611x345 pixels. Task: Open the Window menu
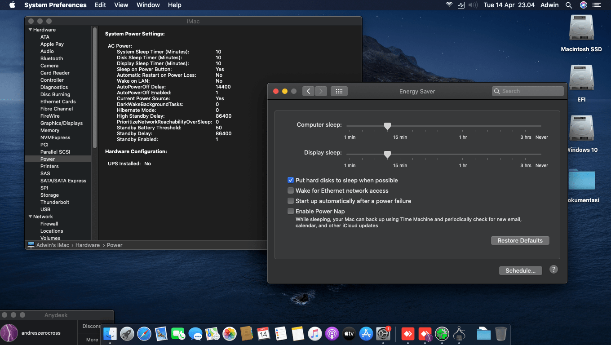[148, 5]
